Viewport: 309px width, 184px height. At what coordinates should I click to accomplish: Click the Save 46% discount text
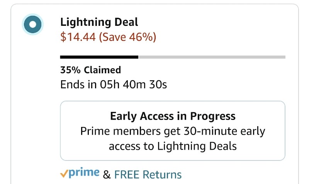tap(127, 37)
